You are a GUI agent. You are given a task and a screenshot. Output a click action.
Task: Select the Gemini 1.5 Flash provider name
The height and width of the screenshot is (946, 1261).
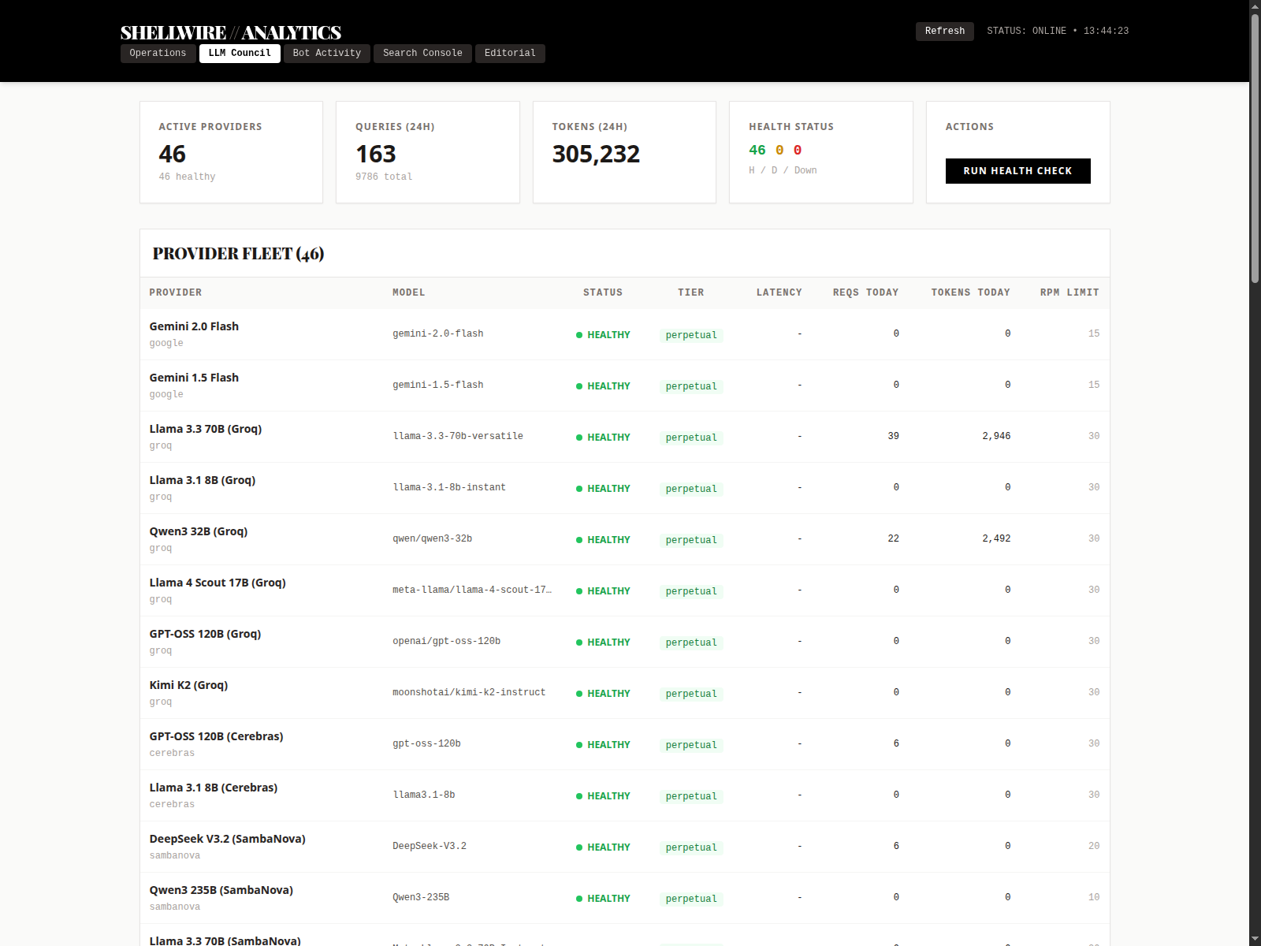pos(194,378)
